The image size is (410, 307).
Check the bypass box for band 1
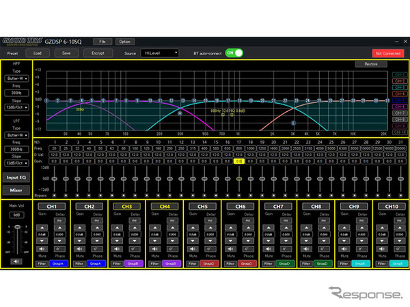coord(55,195)
